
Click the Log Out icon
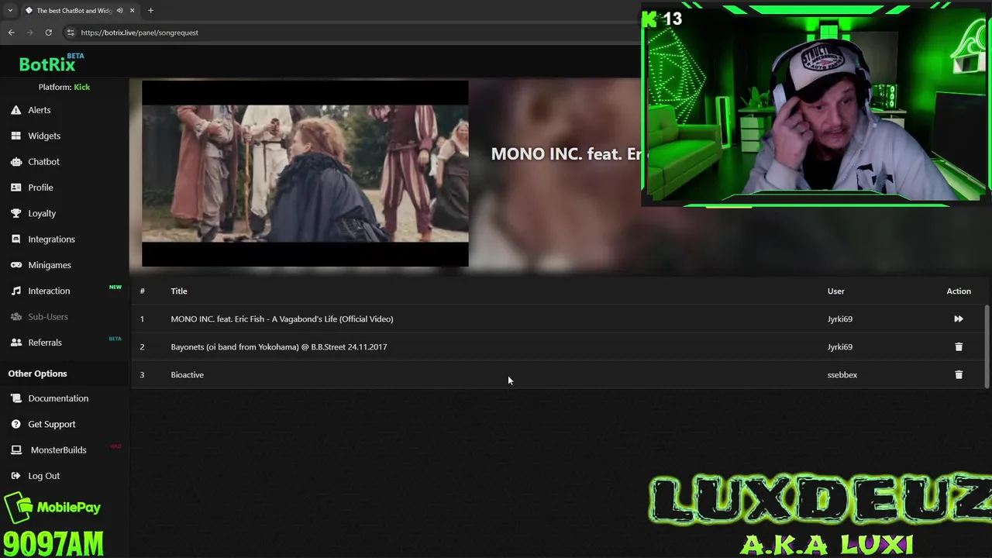click(x=15, y=476)
